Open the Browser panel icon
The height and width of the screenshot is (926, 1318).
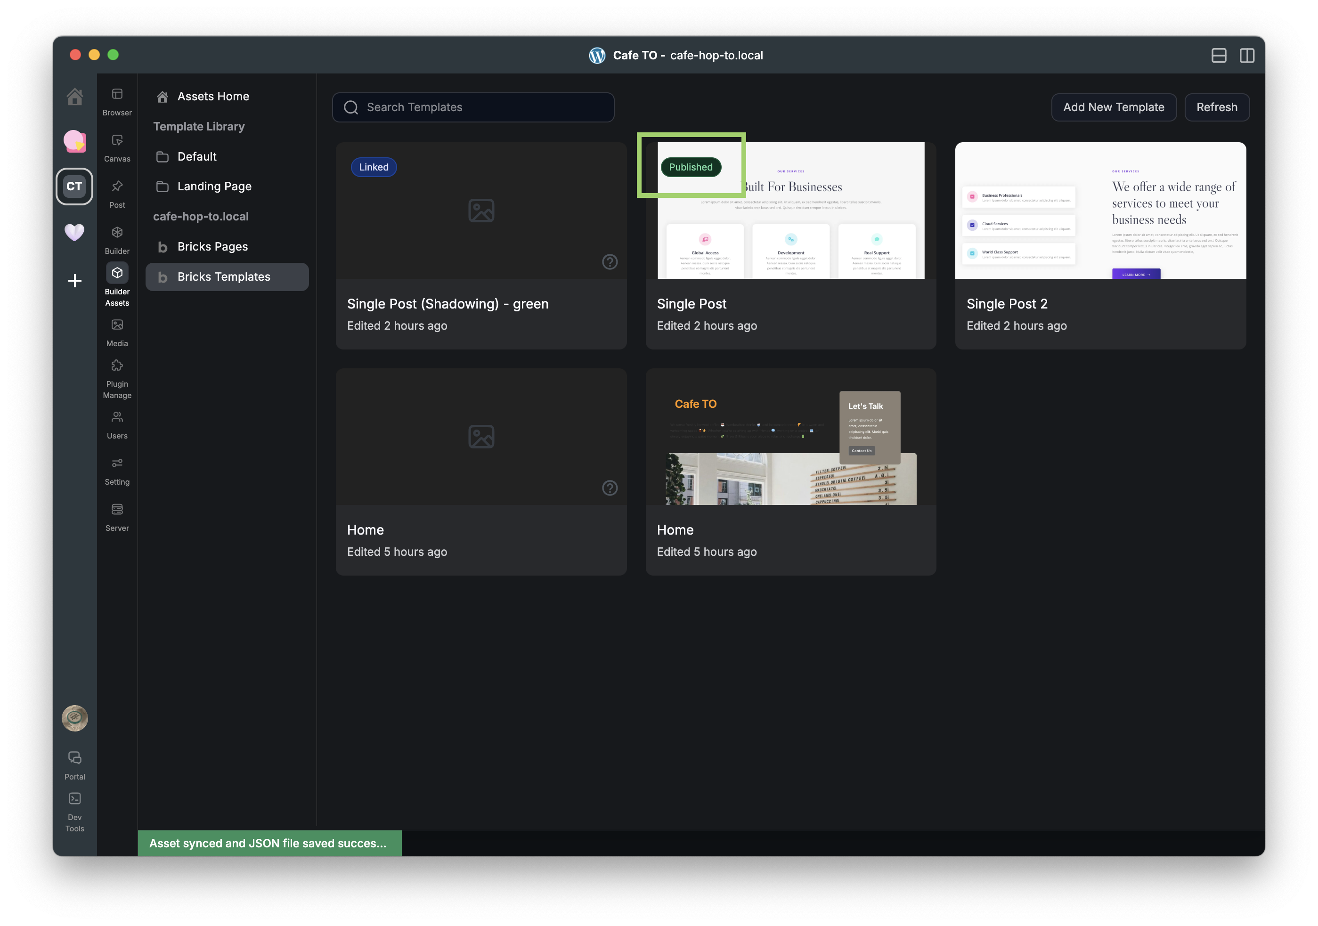coord(117,94)
